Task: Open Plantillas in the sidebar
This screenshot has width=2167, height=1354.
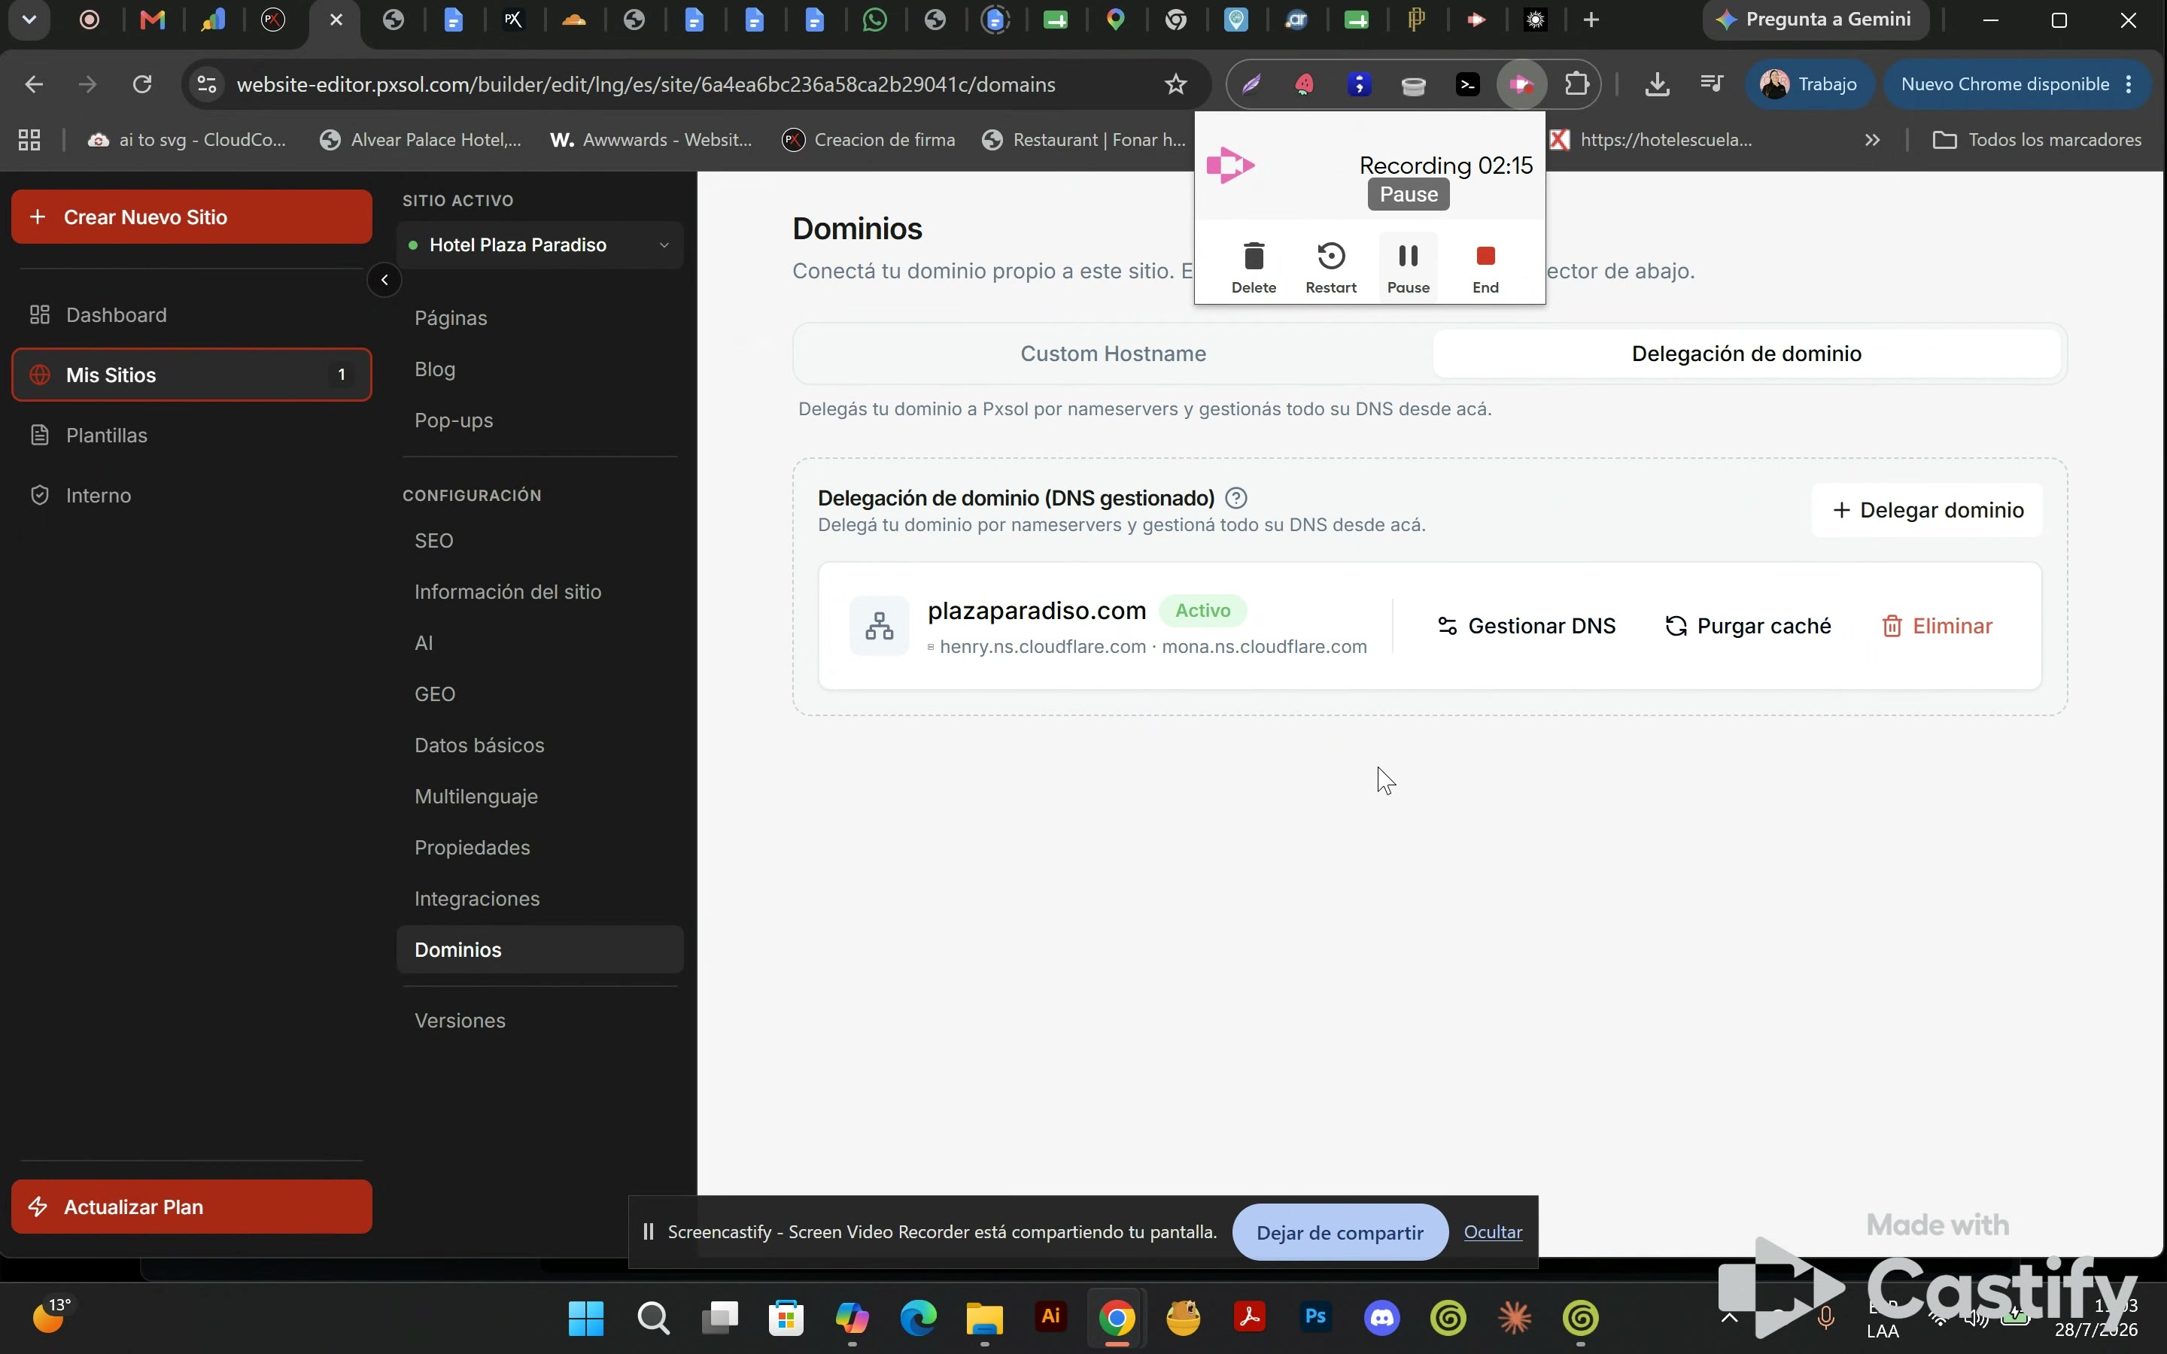Action: (x=192, y=436)
